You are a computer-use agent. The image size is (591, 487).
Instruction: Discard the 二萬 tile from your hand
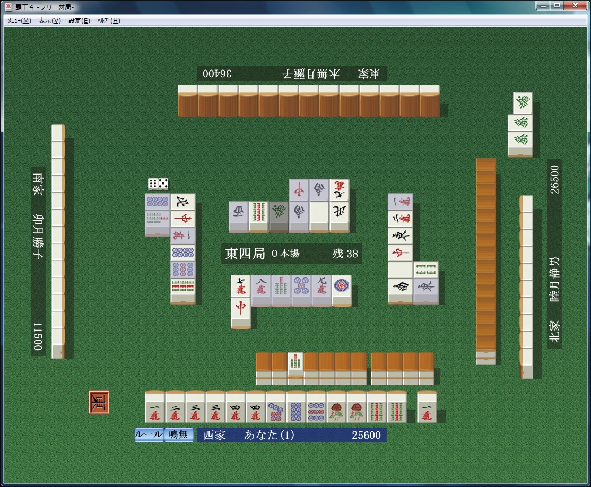pos(175,408)
